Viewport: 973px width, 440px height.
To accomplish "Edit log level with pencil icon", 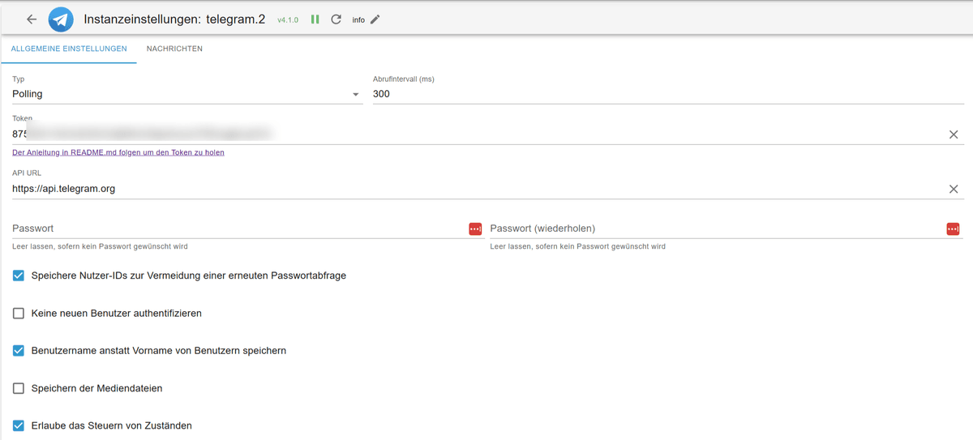I will (375, 19).
